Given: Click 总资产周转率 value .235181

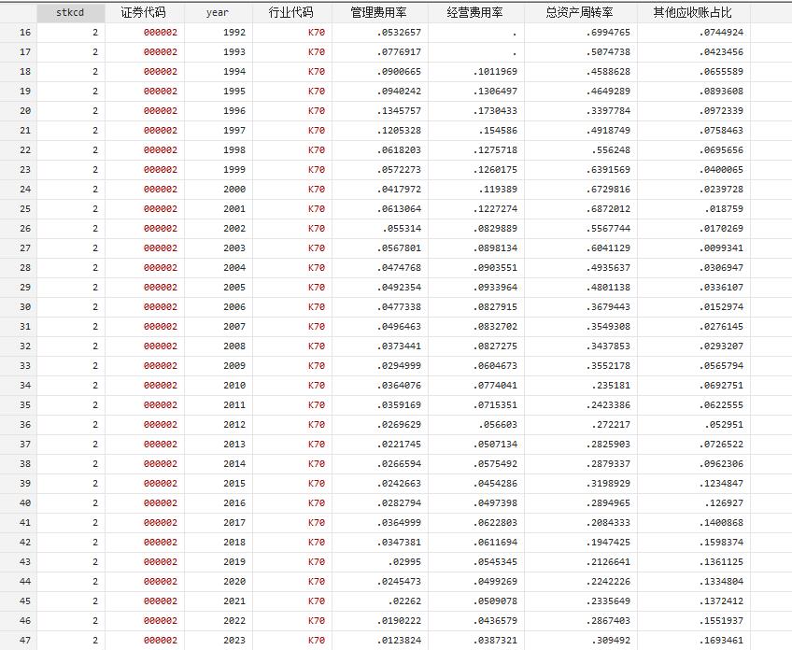Looking at the screenshot, I should point(611,386).
